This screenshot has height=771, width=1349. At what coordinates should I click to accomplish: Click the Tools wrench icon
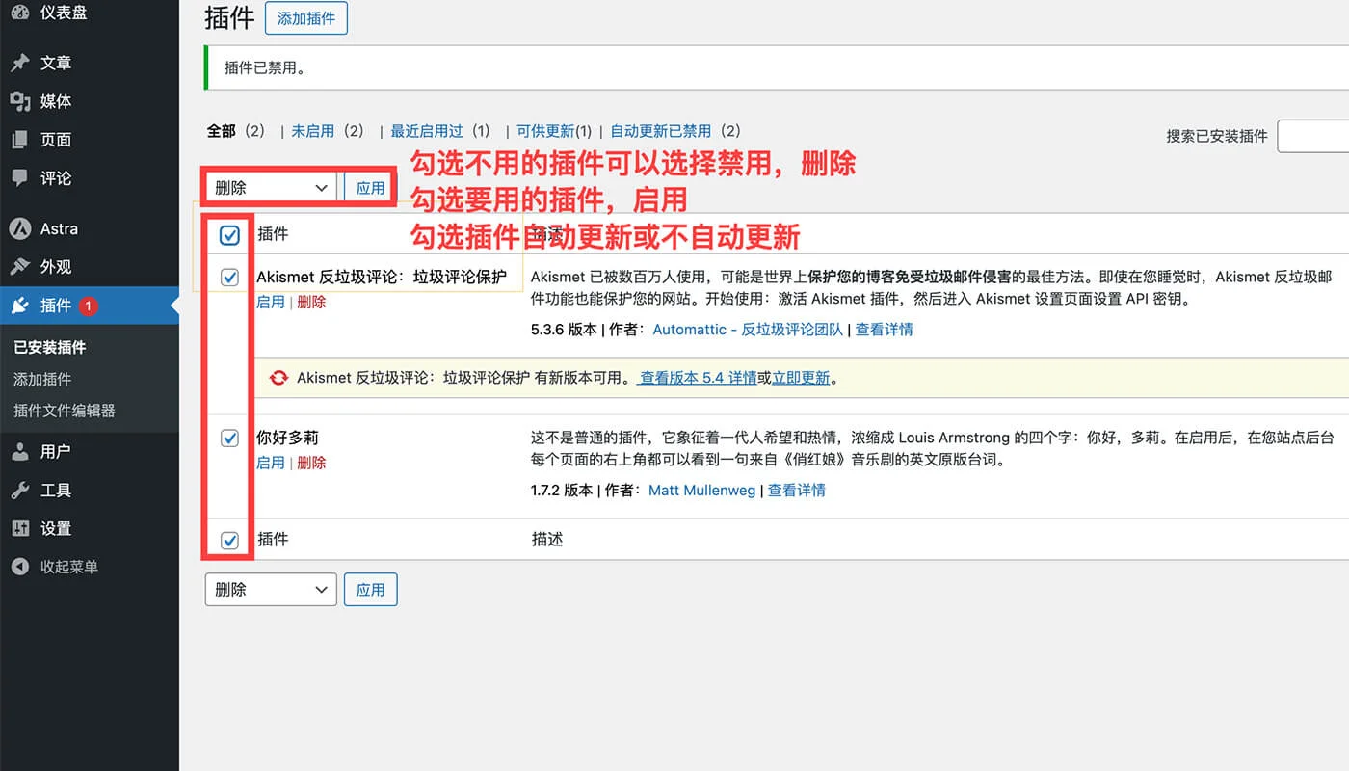coord(19,491)
